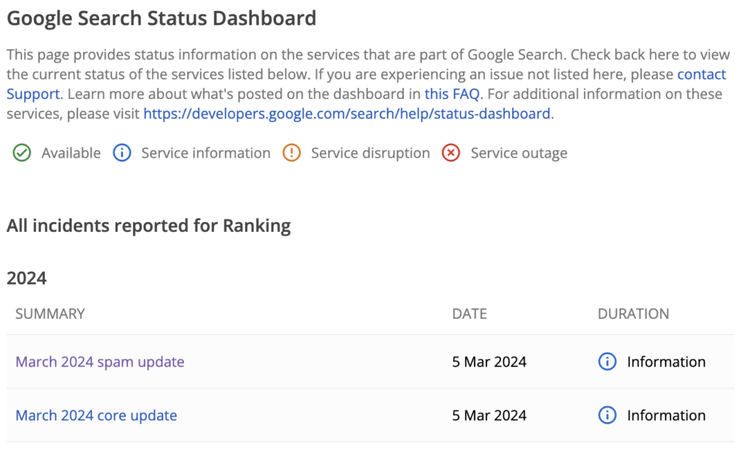This screenshot has height=456, width=741.
Task: Open the 'this FAQ' link
Action: click(x=452, y=94)
